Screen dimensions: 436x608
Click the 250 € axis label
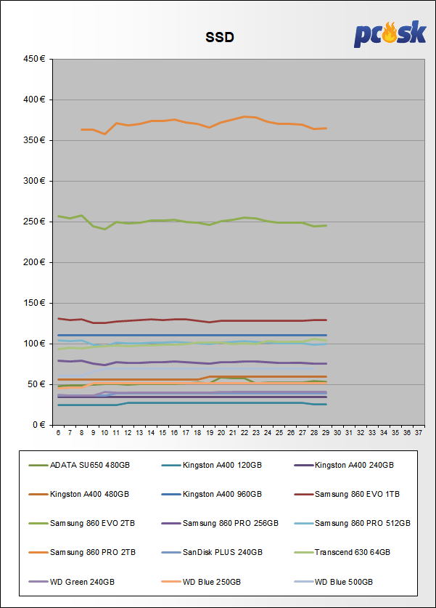[34, 222]
